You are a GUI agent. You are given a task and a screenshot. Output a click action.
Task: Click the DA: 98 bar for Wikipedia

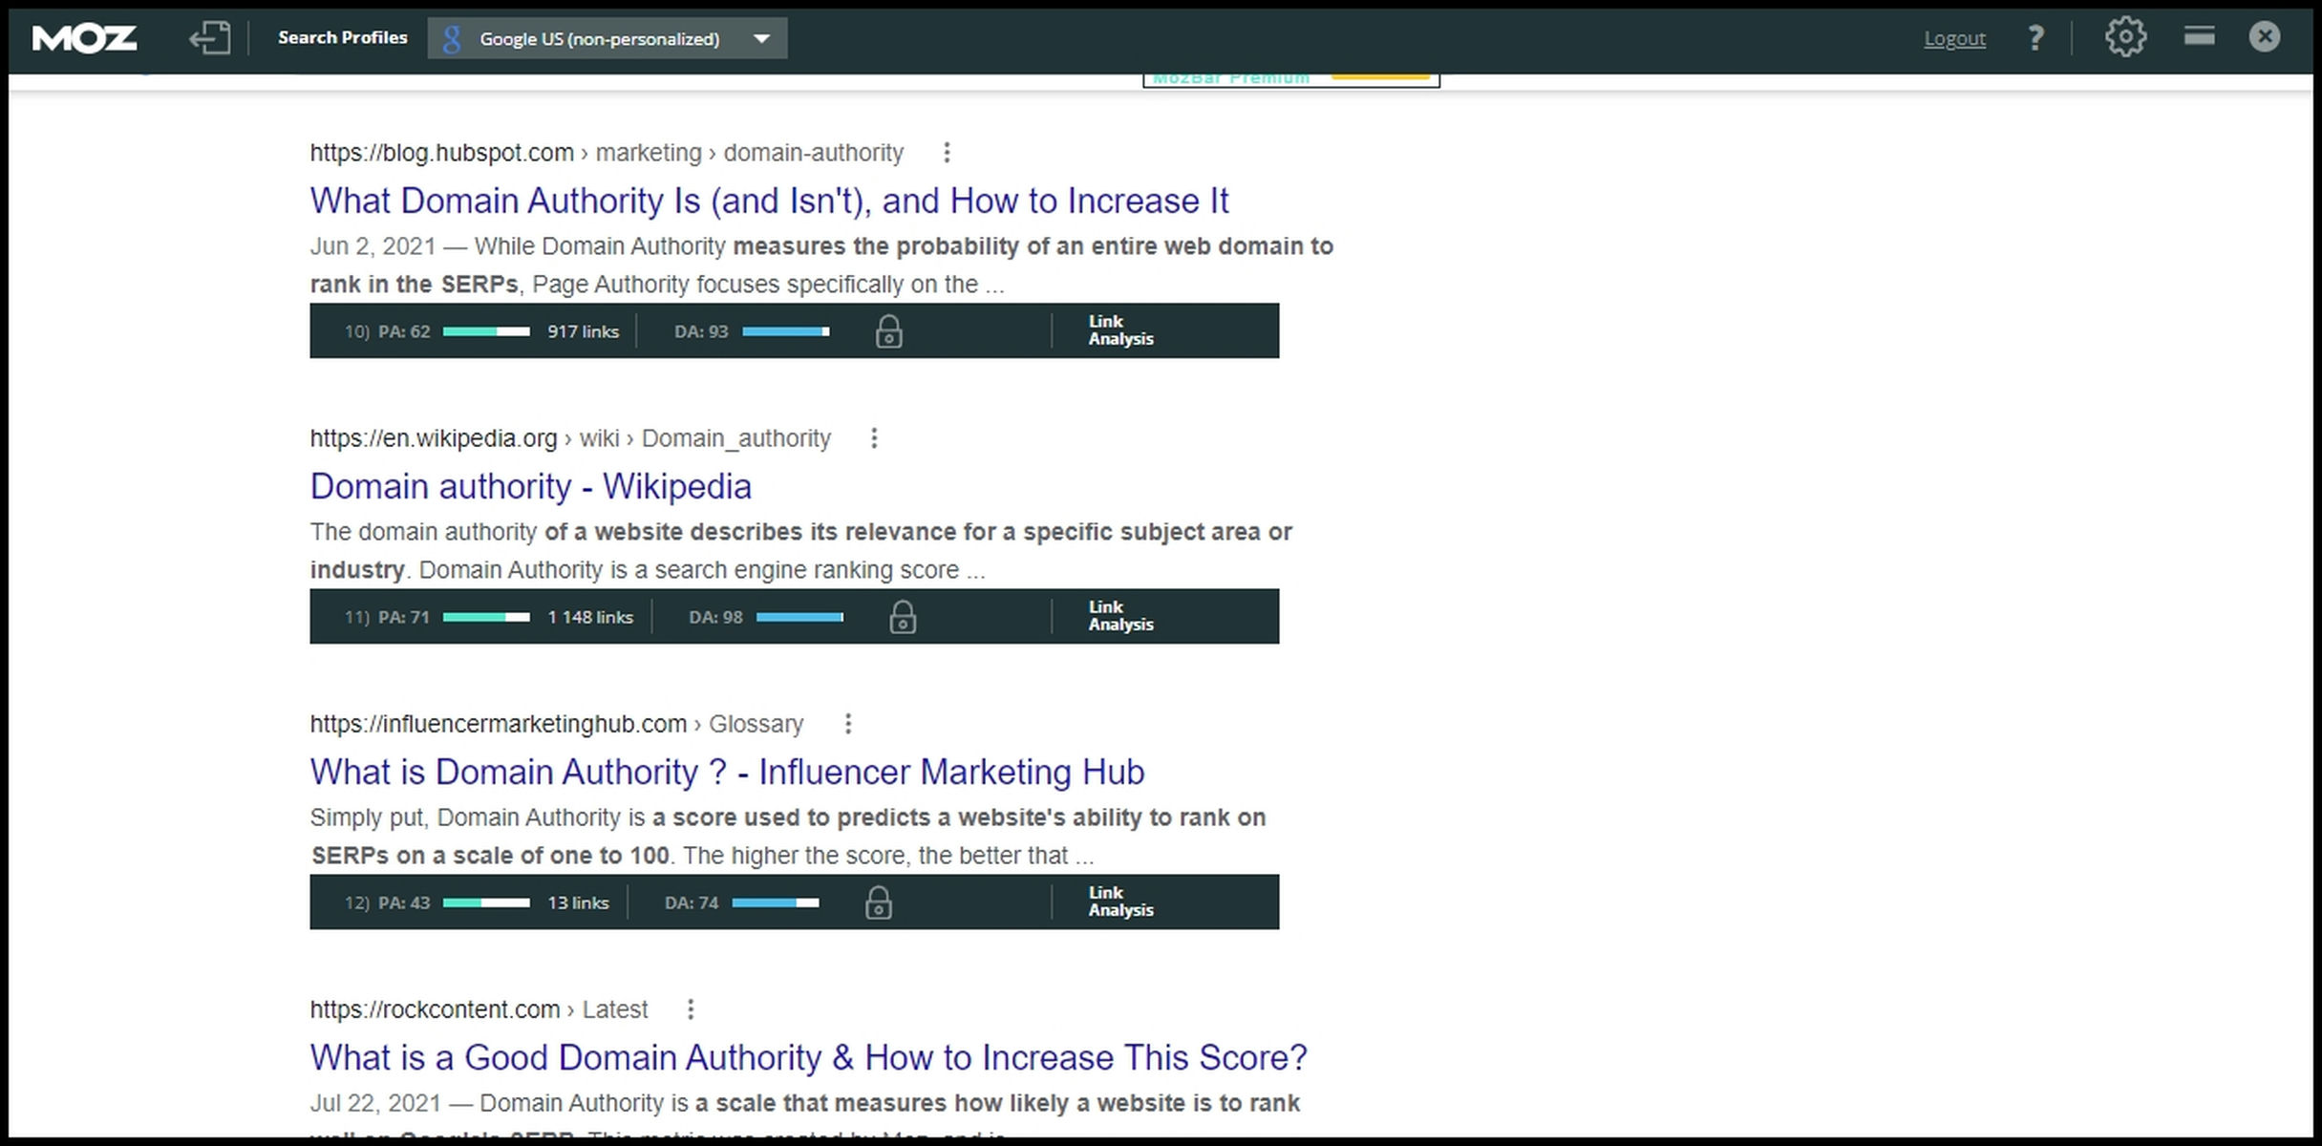(799, 617)
